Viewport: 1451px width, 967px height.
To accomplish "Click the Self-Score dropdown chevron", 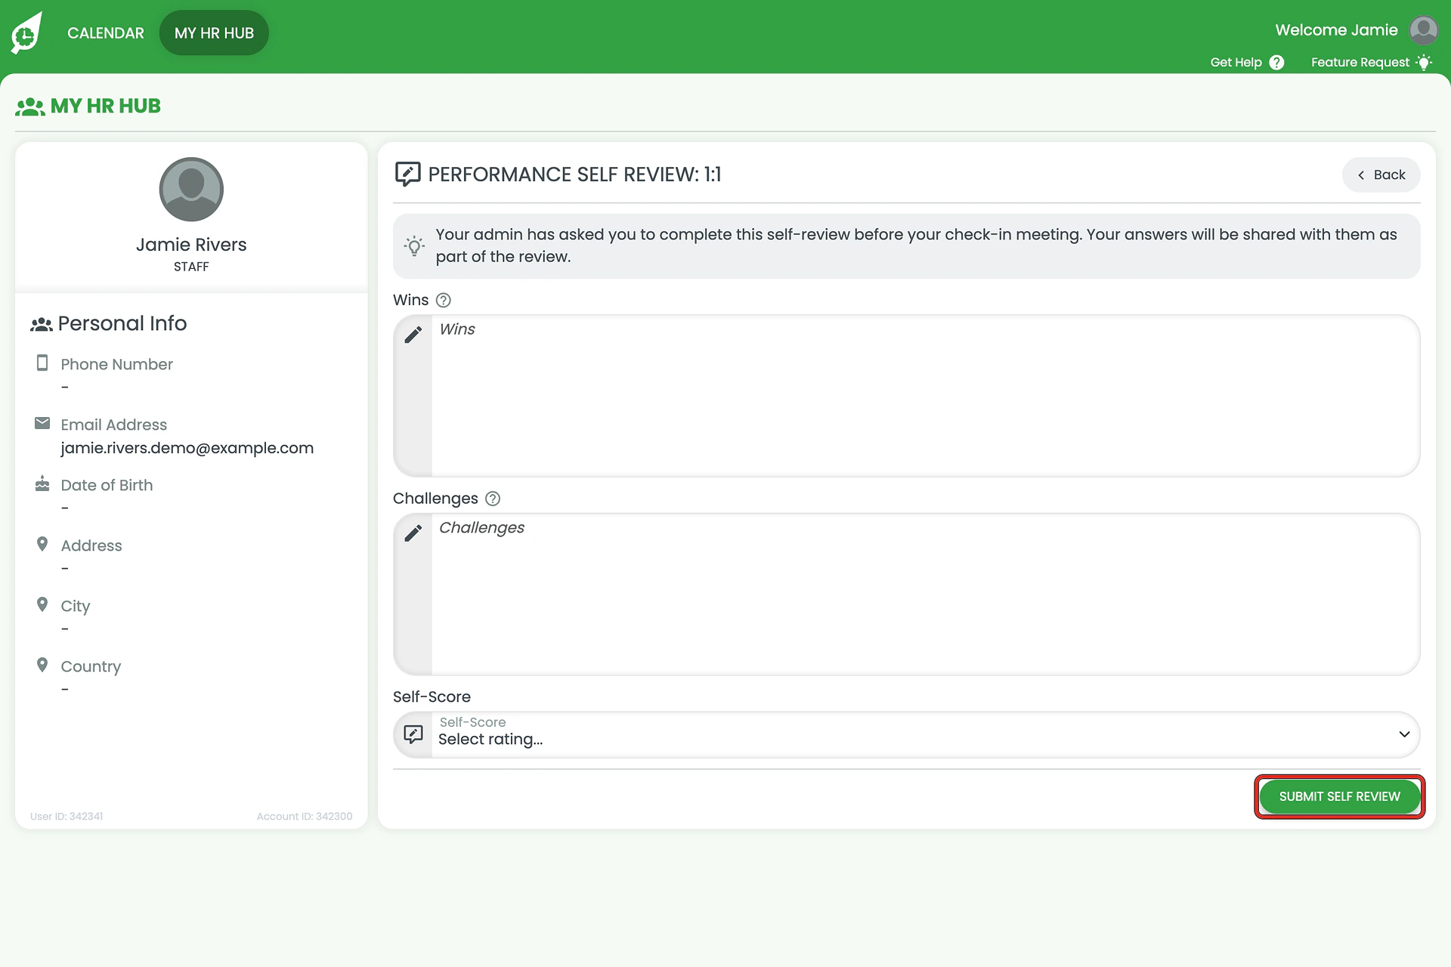I will pyautogui.click(x=1404, y=734).
